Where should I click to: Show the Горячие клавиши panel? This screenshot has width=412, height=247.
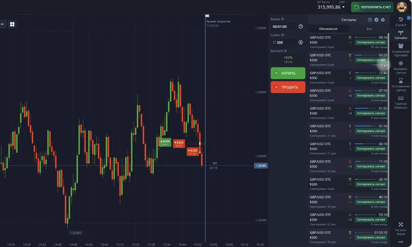pos(401,101)
